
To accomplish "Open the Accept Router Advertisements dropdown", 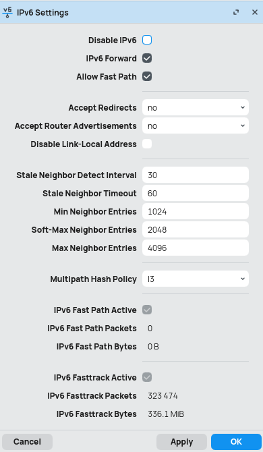I will pos(196,125).
